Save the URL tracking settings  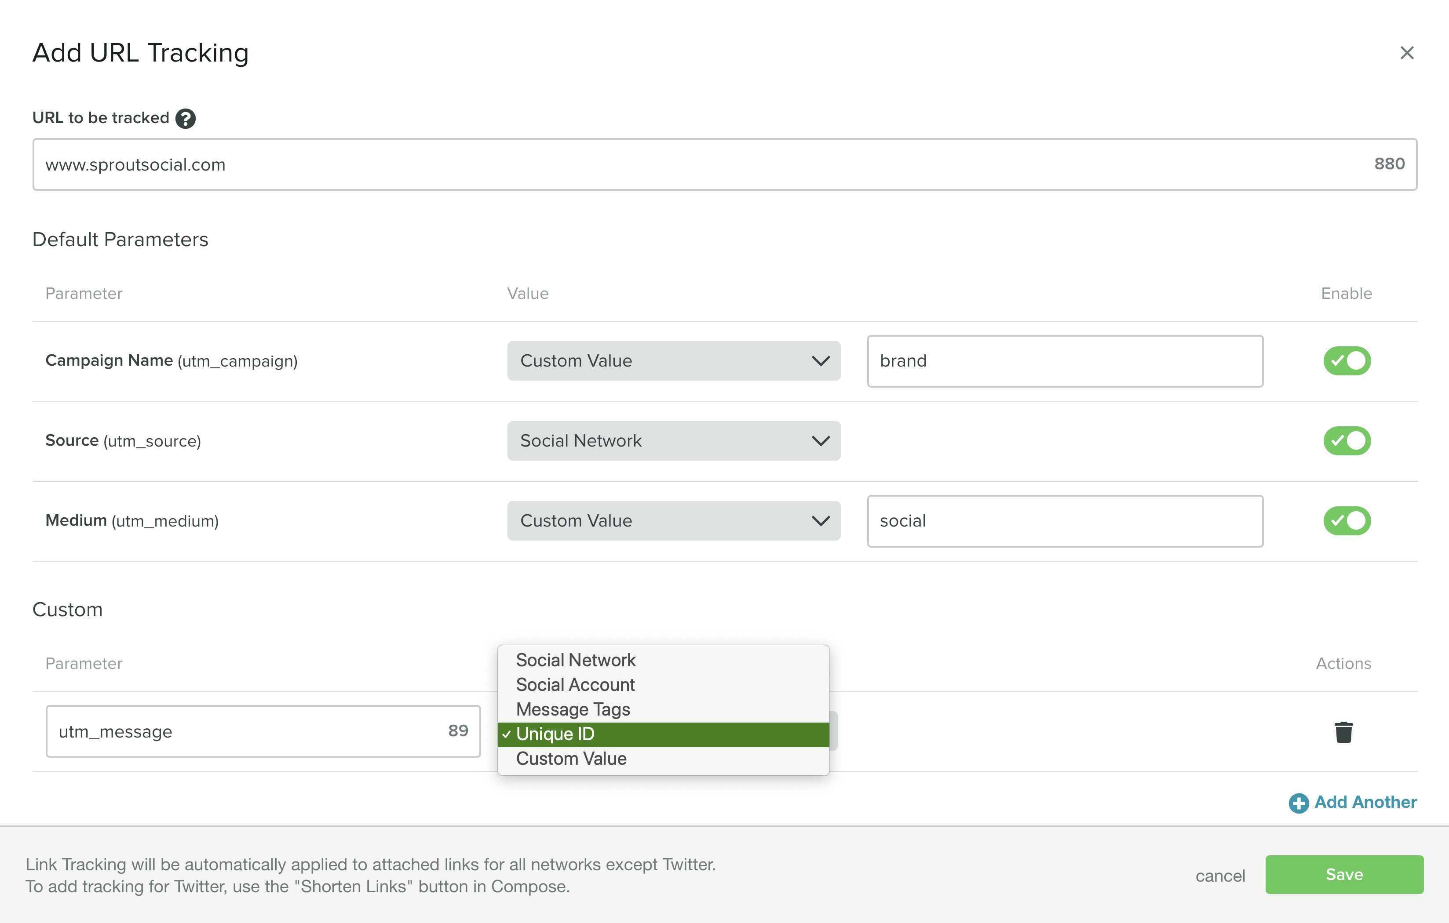[x=1344, y=874]
